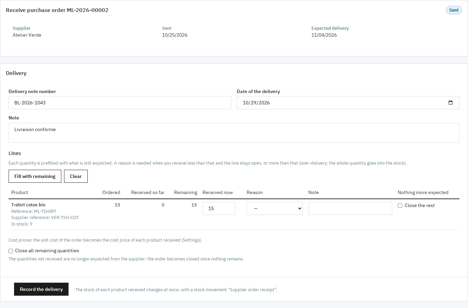Click the "In stock: 9" text
Viewport: 468px width, 308px height.
(x=22, y=224)
